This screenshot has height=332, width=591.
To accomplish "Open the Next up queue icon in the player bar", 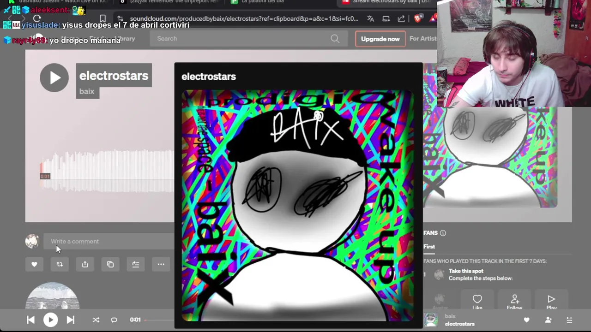I will (569, 320).
